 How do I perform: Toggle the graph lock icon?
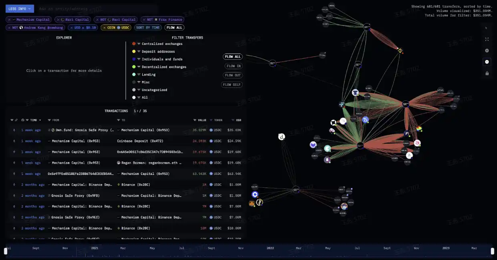tap(487, 73)
